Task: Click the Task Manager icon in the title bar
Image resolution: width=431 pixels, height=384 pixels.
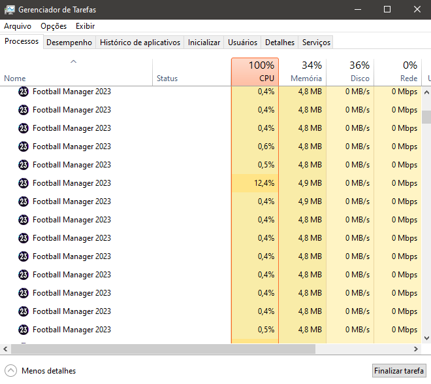Action: [10, 10]
